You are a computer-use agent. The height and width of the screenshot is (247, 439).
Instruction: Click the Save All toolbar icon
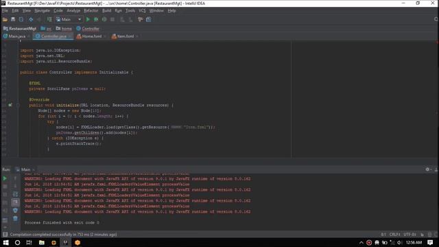pyautogui.click(x=13, y=19)
